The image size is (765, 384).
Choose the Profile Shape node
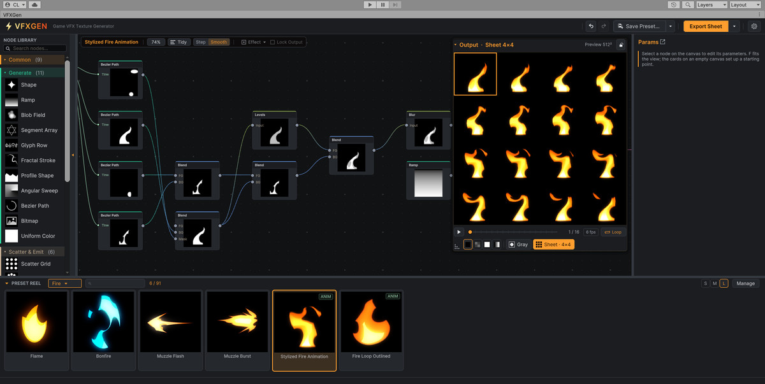pos(34,176)
